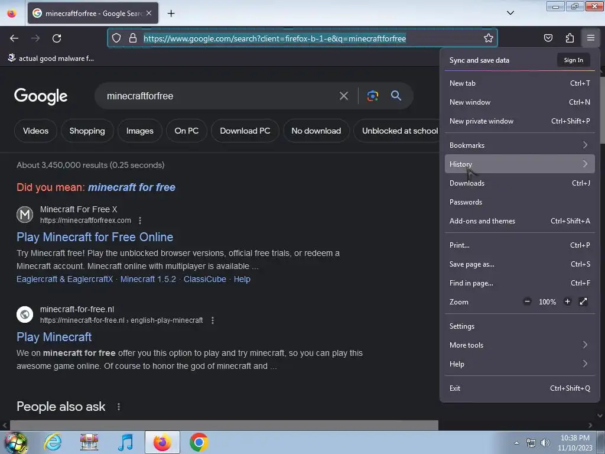
Task: Select the Download PC filter chip
Action: [245, 131]
